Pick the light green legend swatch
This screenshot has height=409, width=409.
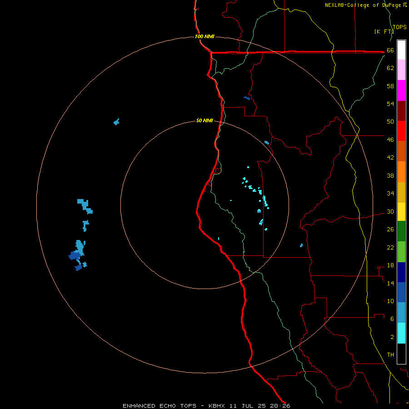pyautogui.click(x=401, y=252)
